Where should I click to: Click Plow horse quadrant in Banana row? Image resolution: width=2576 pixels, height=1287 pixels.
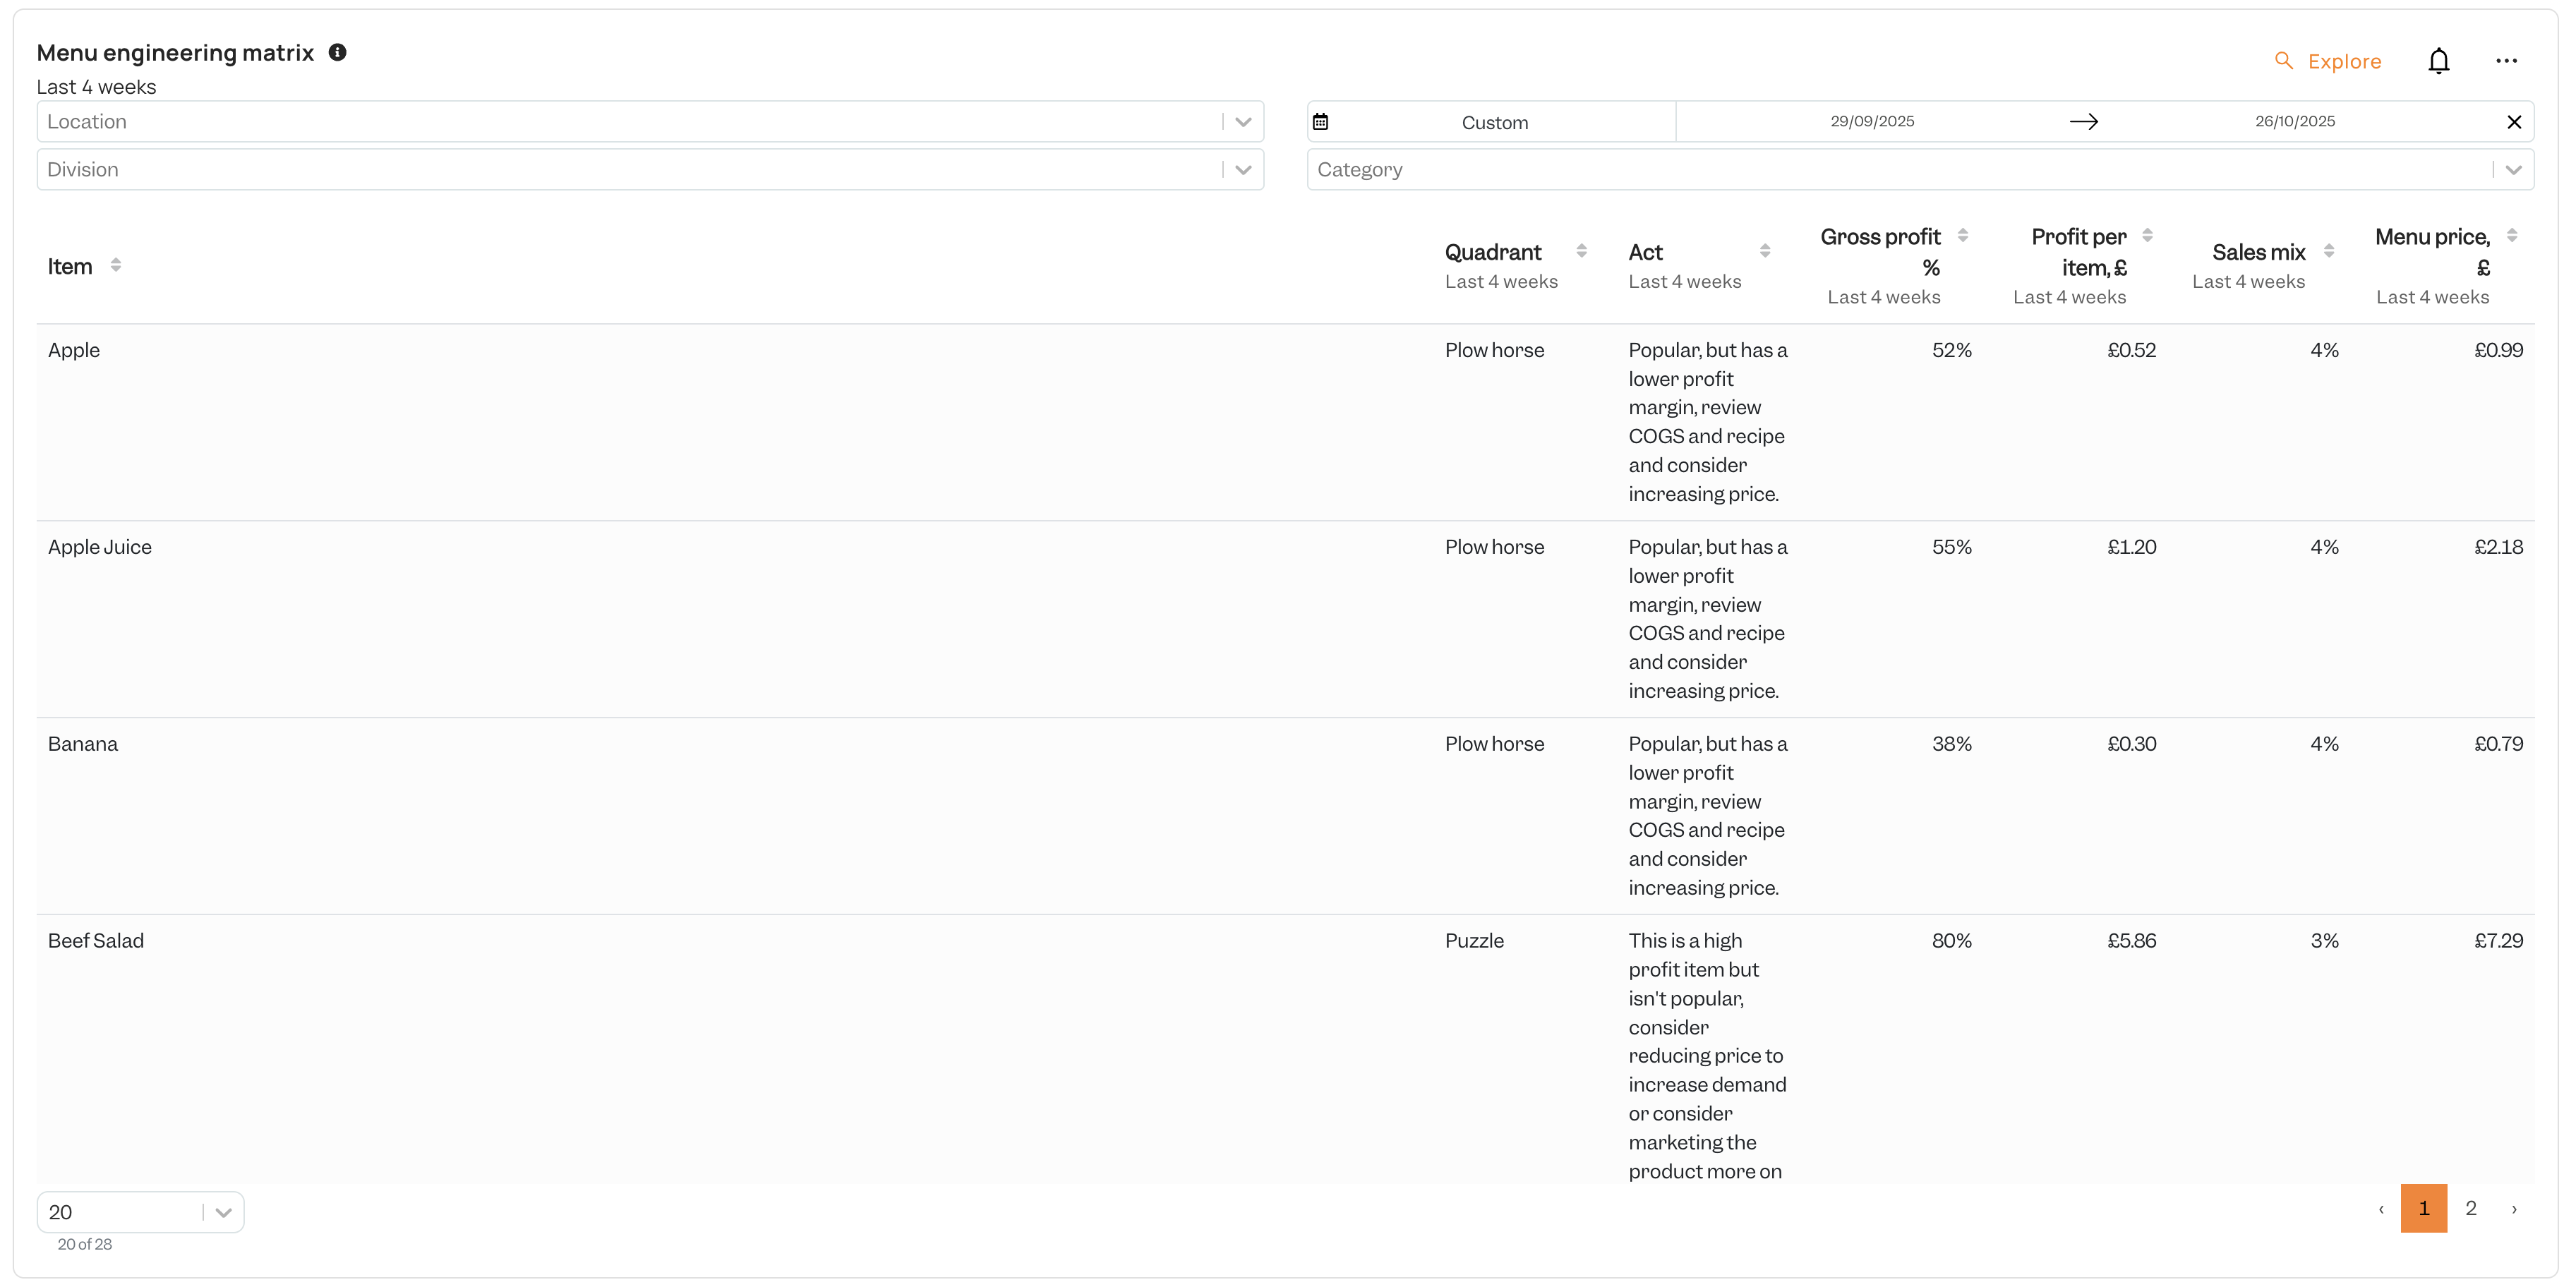pyautogui.click(x=1494, y=744)
